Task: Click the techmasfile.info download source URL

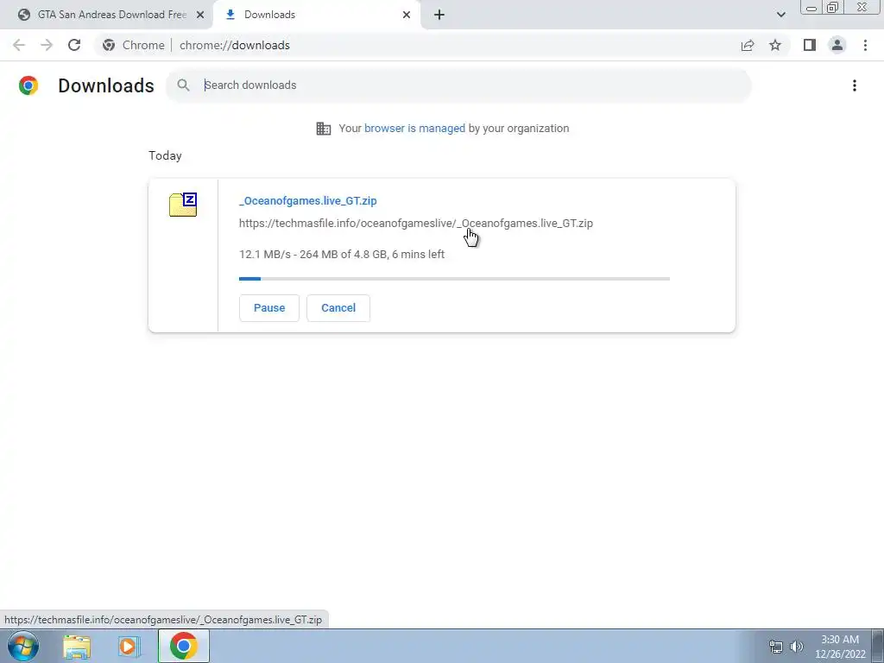Action: [416, 224]
